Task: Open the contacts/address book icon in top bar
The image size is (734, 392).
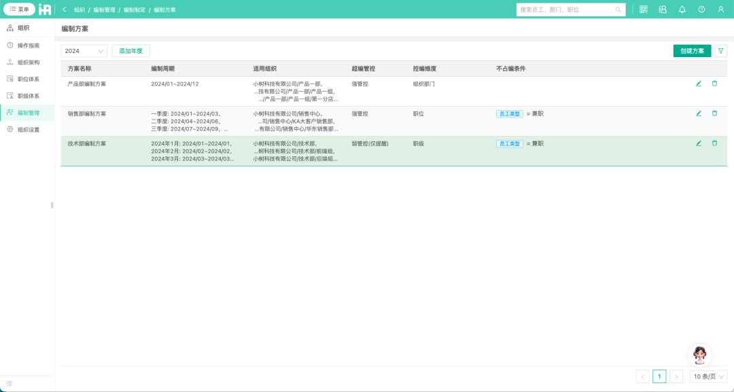Action: point(662,9)
